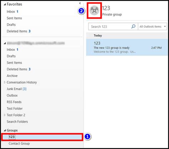Open the Conversation History folder
The image size is (169, 149).
22,82
